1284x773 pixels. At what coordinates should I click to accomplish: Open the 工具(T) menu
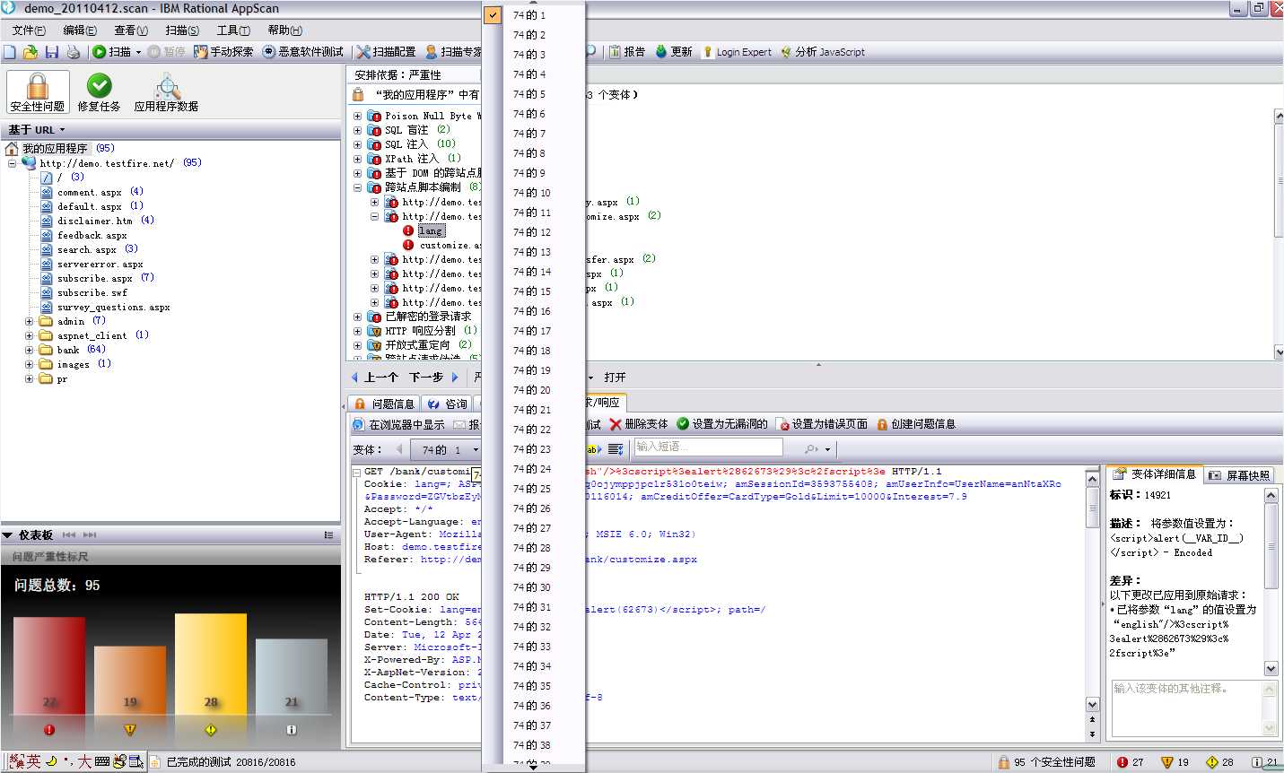point(233,30)
